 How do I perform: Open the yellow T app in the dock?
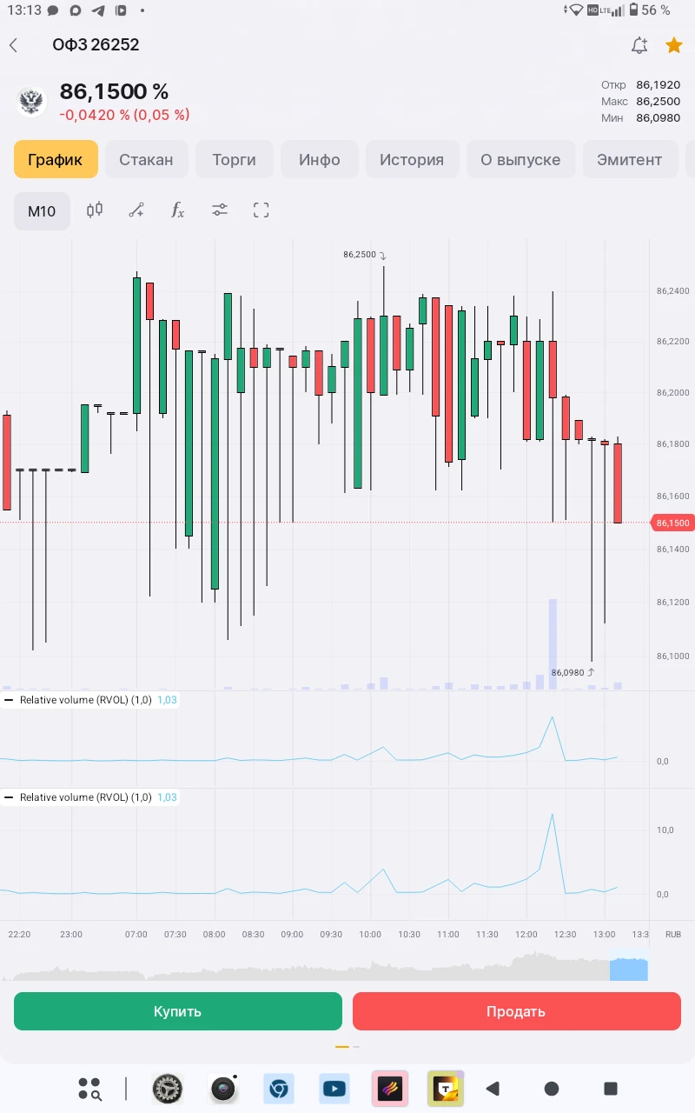point(446,1089)
